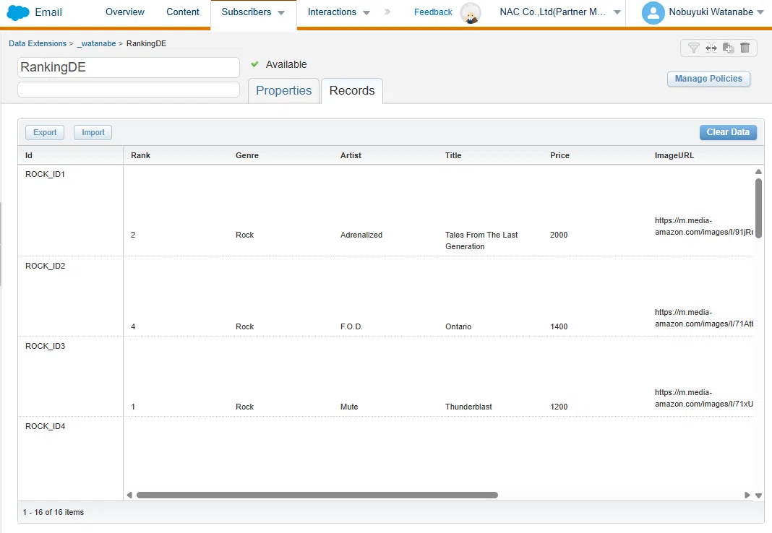The height and width of the screenshot is (533, 772).
Task: Switch to the Properties tab
Action: point(283,90)
